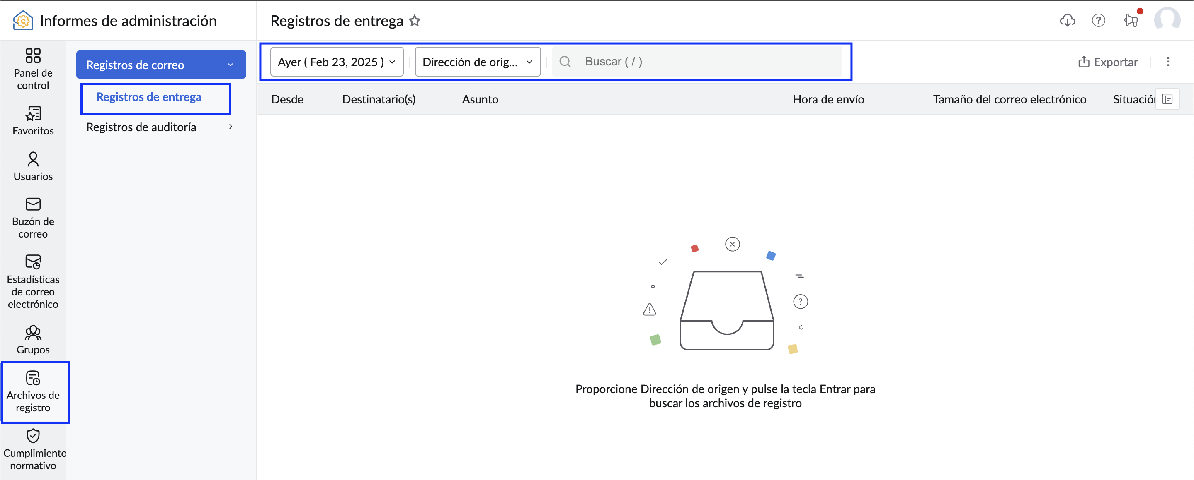Open the announcements megaphone icon

(1131, 20)
